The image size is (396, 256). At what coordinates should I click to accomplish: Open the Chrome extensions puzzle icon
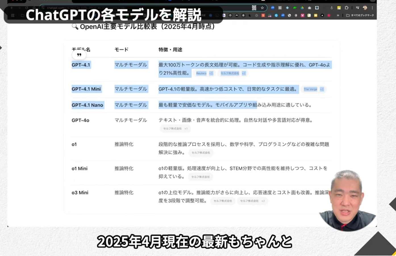[346, 8]
